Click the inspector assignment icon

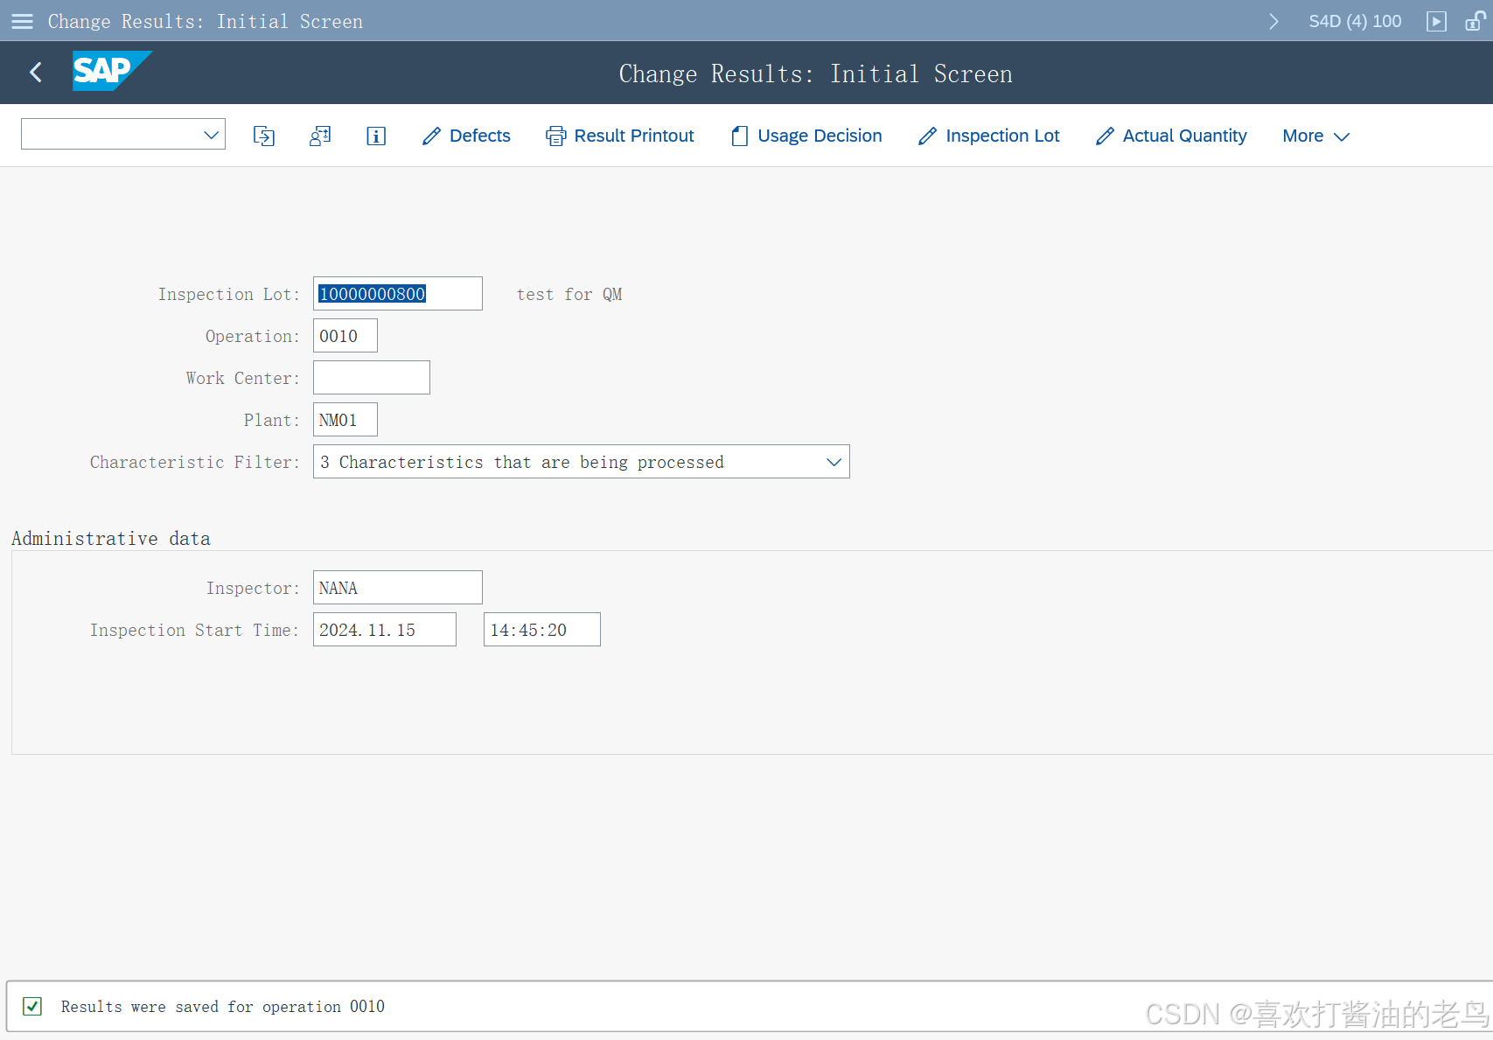point(319,136)
